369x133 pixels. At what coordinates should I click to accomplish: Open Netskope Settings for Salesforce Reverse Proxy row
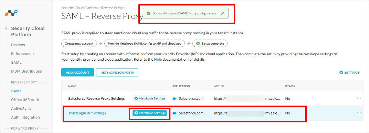pos(150,98)
